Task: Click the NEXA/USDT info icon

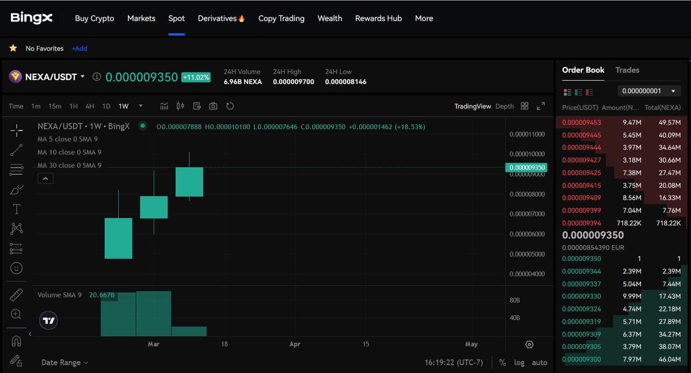Action: click(x=97, y=77)
